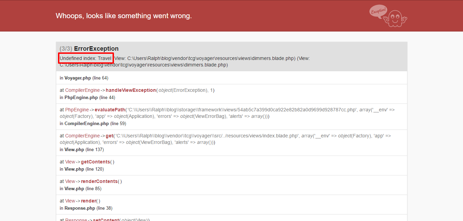Click the (3/3) exception counter
The width and height of the screenshot is (463, 221).
coord(66,49)
